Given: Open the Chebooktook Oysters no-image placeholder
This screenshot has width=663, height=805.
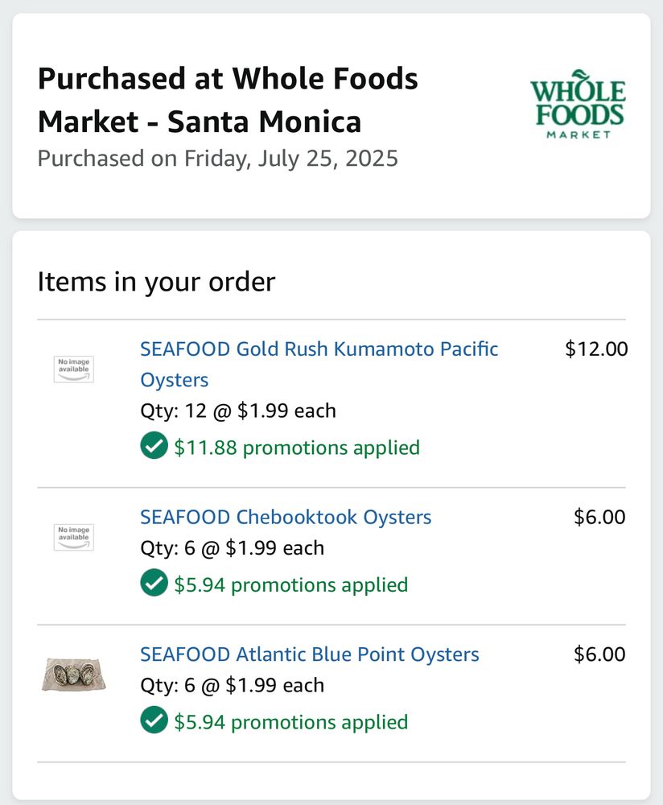Looking at the screenshot, I should coord(74,537).
